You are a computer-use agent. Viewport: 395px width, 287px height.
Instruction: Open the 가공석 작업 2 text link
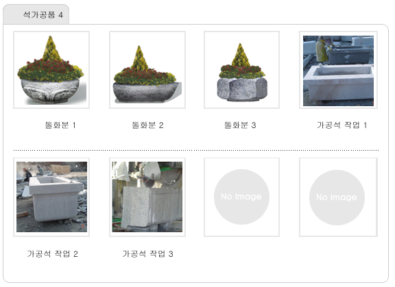[x=52, y=253]
